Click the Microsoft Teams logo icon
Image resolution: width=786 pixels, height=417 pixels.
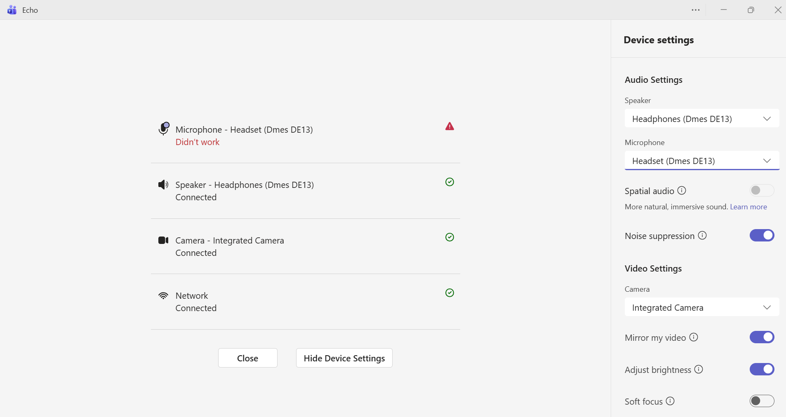(x=12, y=10)
